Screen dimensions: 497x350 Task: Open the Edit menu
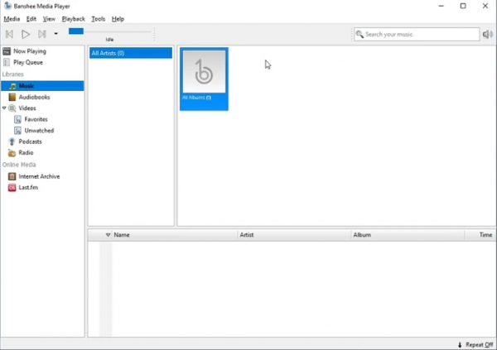coord(31,19)
